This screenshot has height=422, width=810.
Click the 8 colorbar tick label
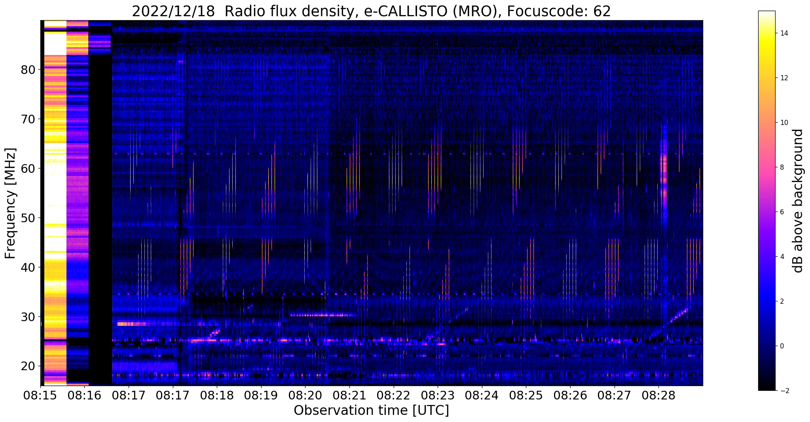pyautogui.click(x=782, y=167)
